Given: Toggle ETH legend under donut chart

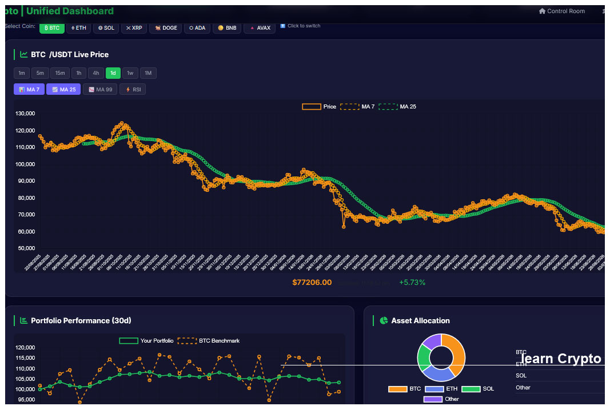Looking at the screenshot, I should coord(441,389).
